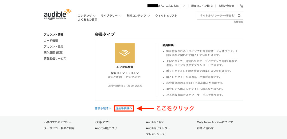Open iOS版アプリ footer link
Viewport: 287px width, 139px height.
coord(103,122)
